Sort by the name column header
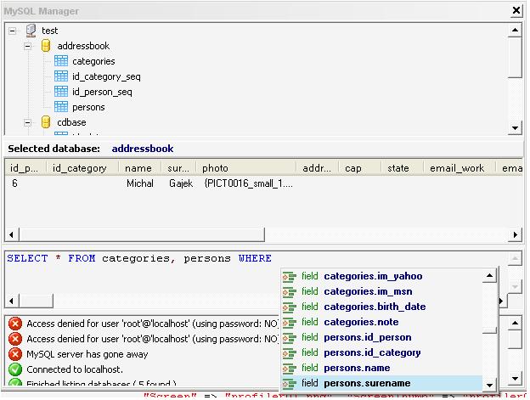This screenshot has height=400, width=530. click(140, 168)
